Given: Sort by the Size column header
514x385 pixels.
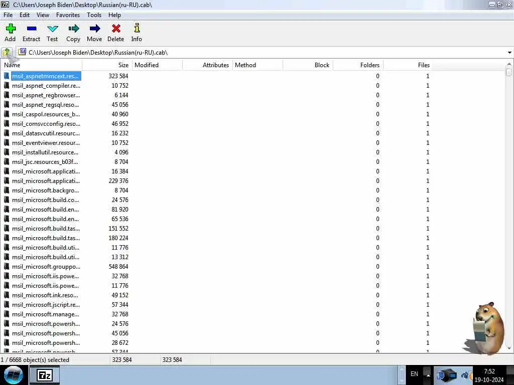Looking at the screenshot, I should (x=107, y=65).
